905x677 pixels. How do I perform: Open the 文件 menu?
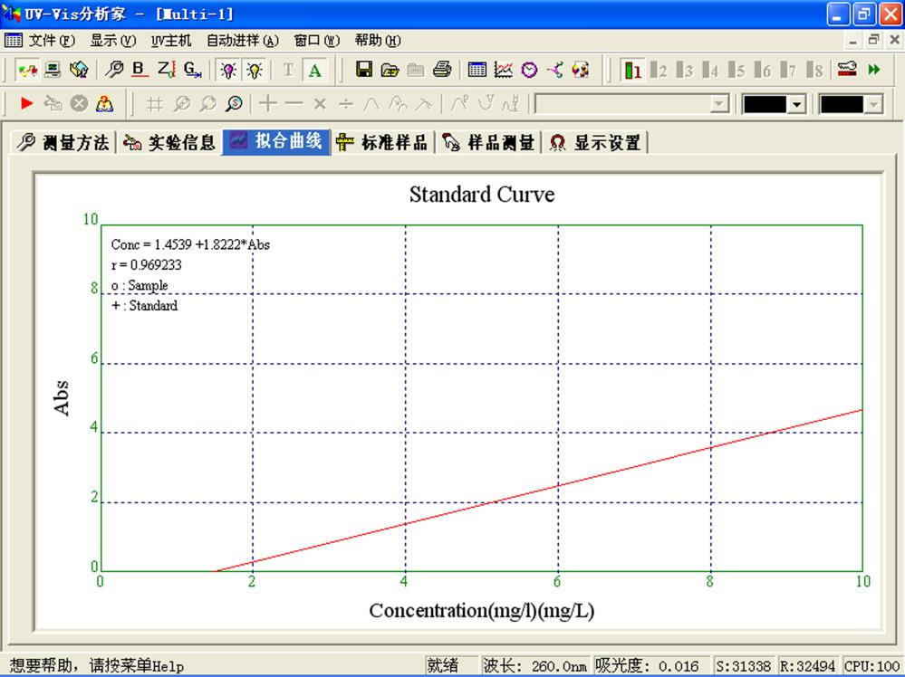(42, 41)
